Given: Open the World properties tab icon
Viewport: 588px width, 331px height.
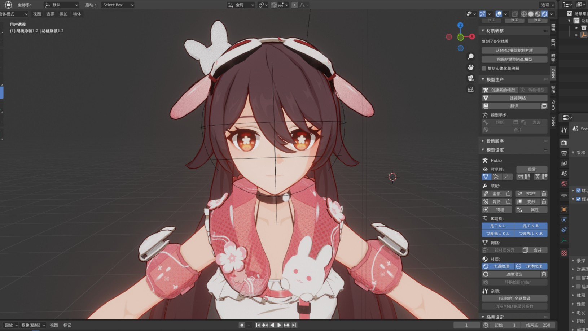Looking at the screenshot, I should click(564, 184).
